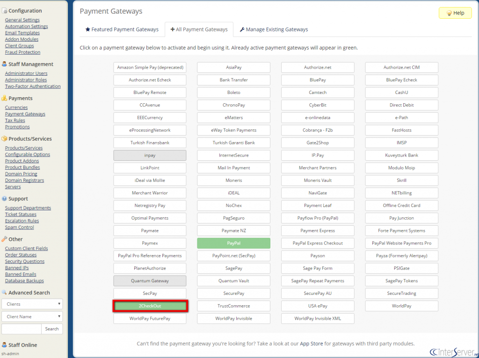Image resolution: width=479 pixels, height=358 pixels.
Task: Click the Staff Management person icon
Action: coord(4,64)
